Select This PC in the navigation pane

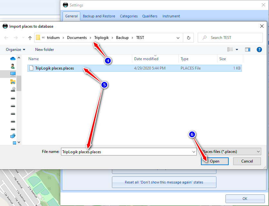point(13,74)
